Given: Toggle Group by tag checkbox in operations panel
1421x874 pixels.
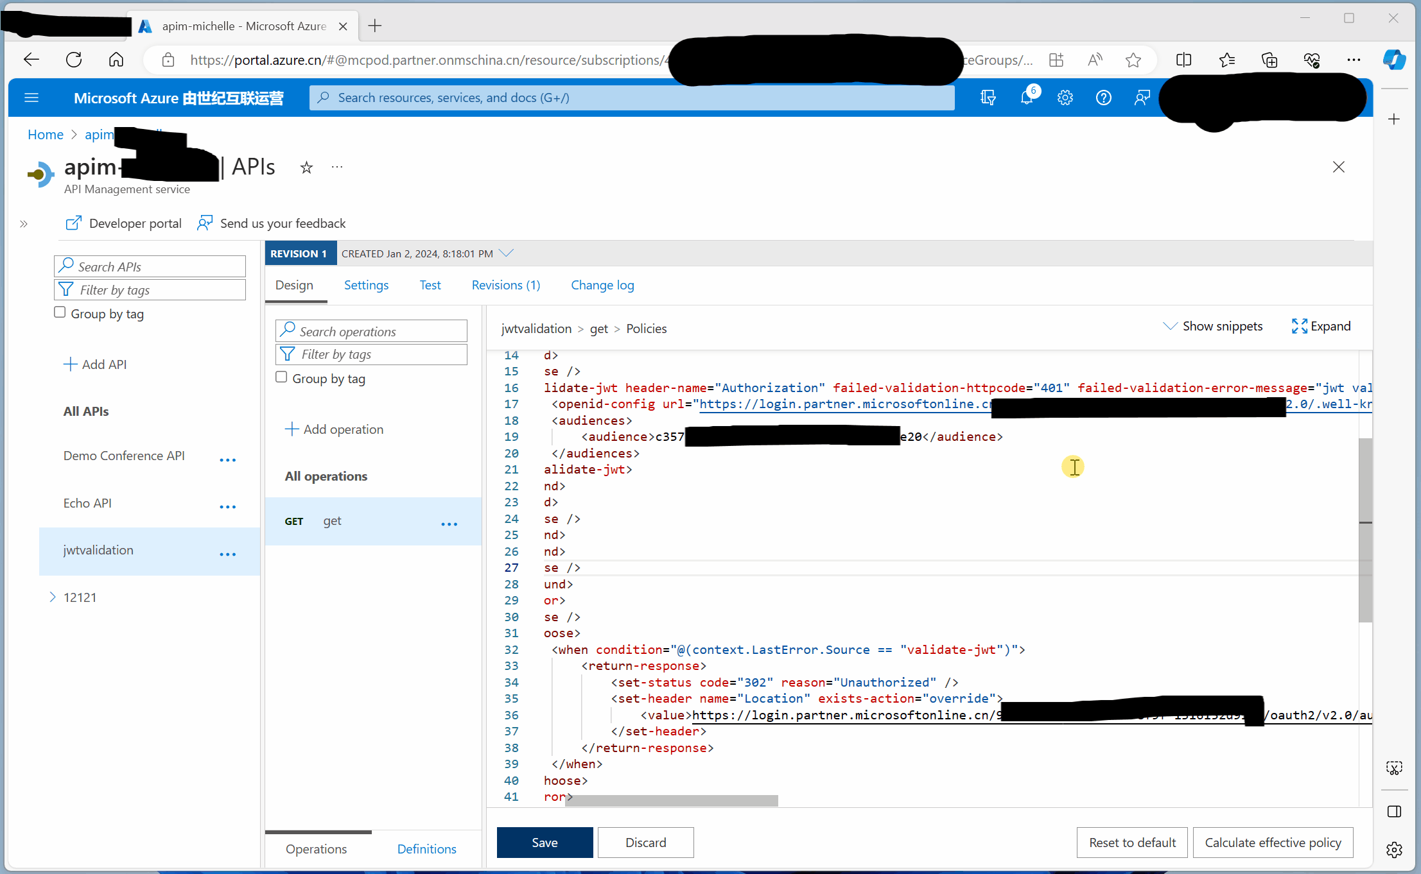Looking at the screenshot, I should coord(280,377).
